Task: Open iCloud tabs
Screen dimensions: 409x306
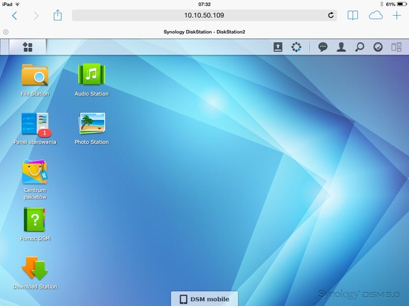Action: 375,16
